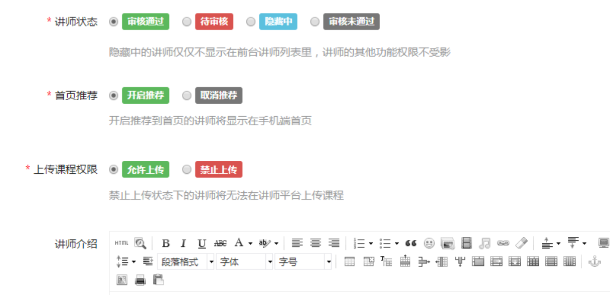
Task: Click the line spacing icon
Action: pyautogui.click(x=122, y=261)
